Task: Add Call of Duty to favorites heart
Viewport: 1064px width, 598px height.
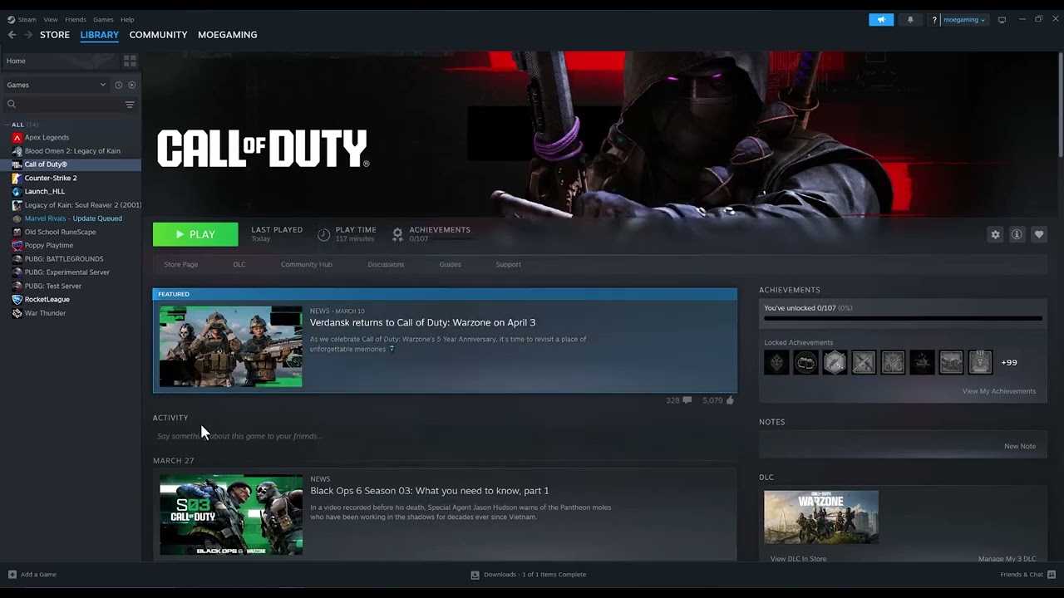Action: tap(1038, 235)
